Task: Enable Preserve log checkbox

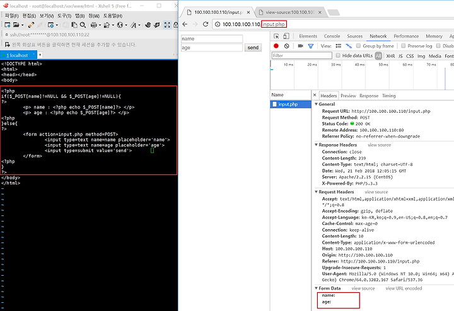Action: tap(404, 46)
